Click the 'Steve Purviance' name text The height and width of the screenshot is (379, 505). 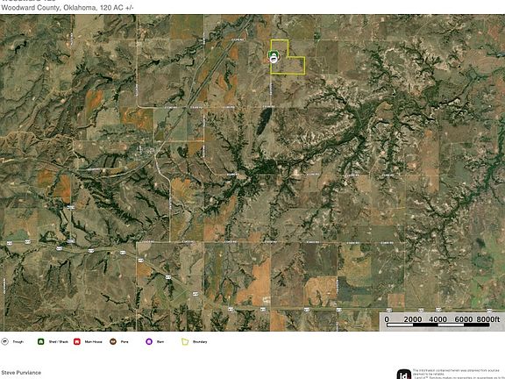tap(21, 373)
